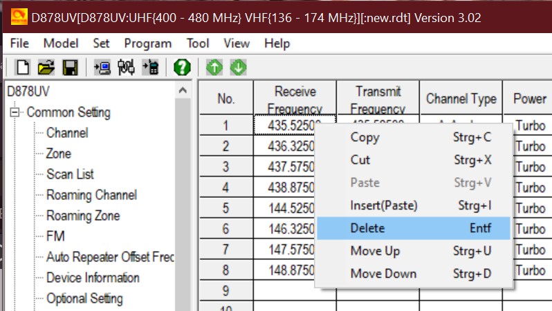Select Roaming Zone in the tree

click(x=83, y=216)
